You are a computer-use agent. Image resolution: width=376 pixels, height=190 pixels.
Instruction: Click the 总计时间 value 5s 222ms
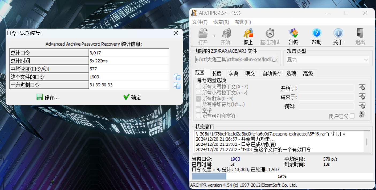click(x=129, y=61)
